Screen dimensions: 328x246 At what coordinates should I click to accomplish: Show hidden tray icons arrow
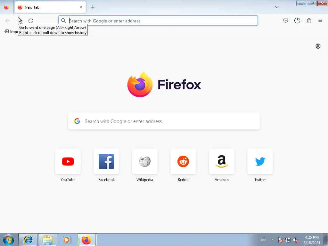pos(272,240)
